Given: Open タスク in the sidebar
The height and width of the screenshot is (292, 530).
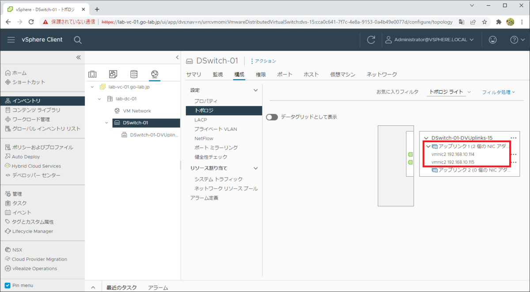Looking at the screenshot, I should point(16,203).
